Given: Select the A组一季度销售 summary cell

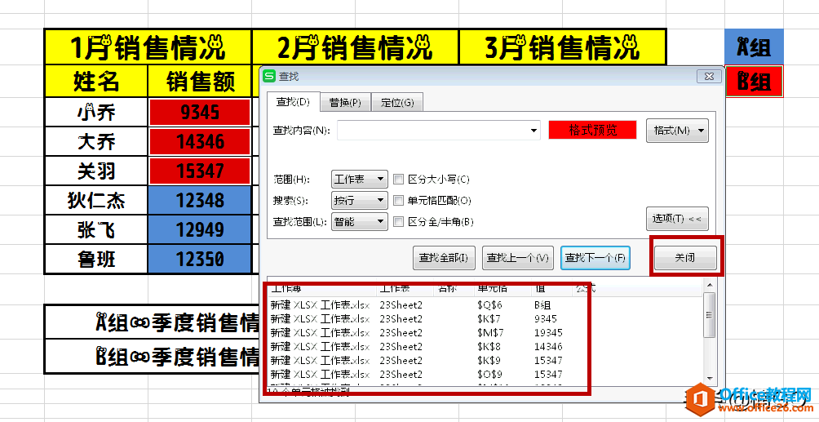Looking at the screenshot, I should (x=153, y=322).
